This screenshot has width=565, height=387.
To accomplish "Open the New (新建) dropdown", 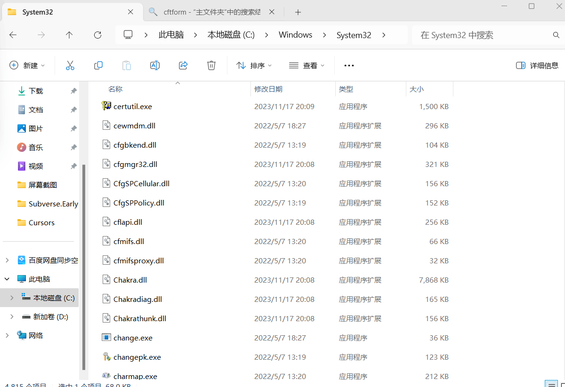I will click(27, 65).
